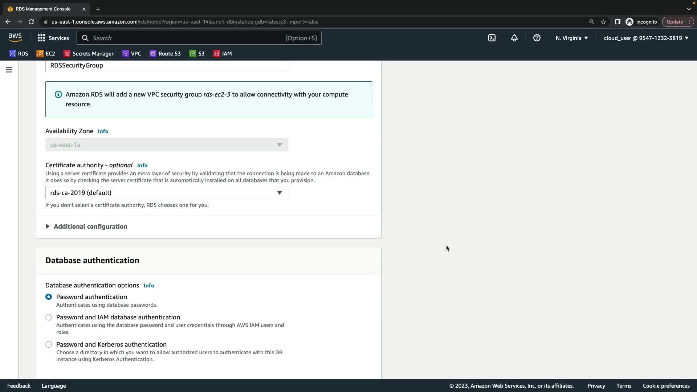This screenshot has width=697, height=392.
Task: Open the EC2 favorites shortcut
Action: pos(46,54)
